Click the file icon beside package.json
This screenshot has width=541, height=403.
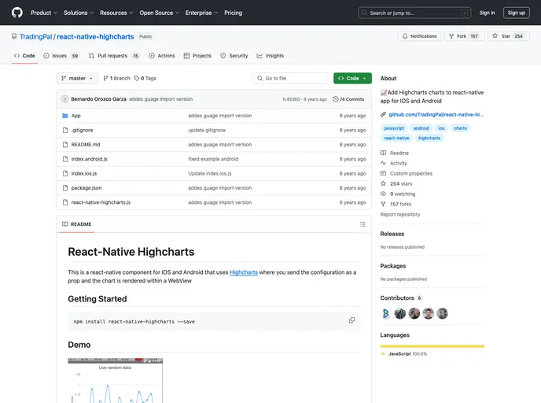[65, 188]
